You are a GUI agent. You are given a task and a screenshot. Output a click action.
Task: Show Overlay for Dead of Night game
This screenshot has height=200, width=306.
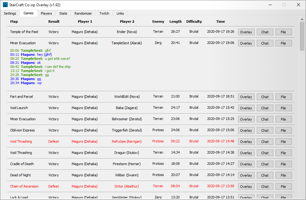point(246,175)
